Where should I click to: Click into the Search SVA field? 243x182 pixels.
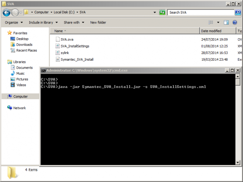(201, 13)
